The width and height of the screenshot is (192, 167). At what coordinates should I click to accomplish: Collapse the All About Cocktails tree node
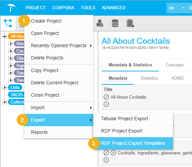coord(5,36)
